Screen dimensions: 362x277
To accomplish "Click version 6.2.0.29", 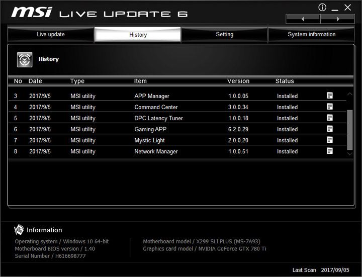I will (238, 129).
